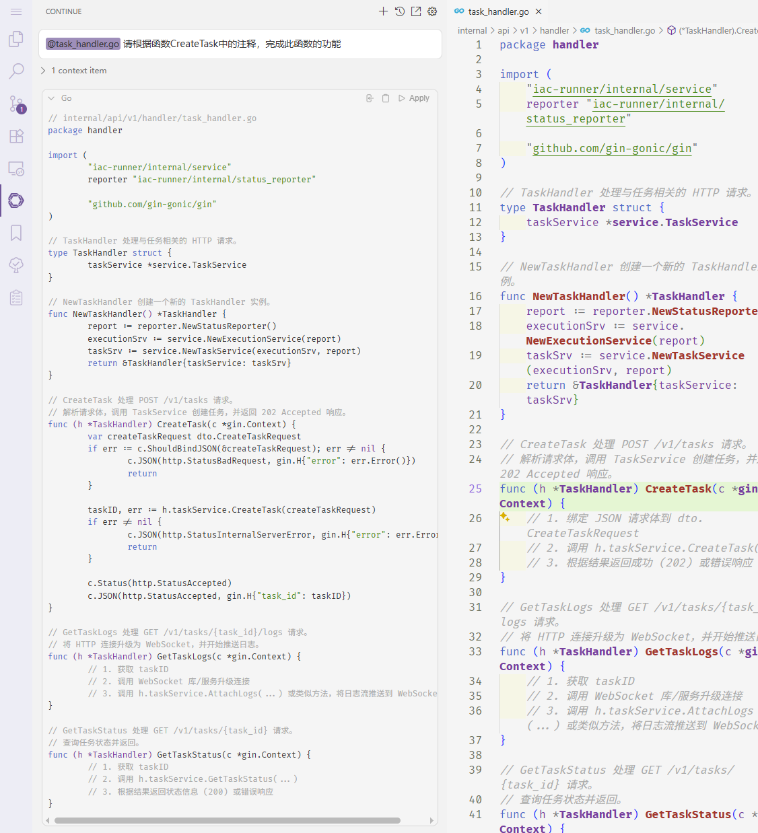
Task: Click the 'handler' breadcrumb segment
Action: (x=554, y=30)
